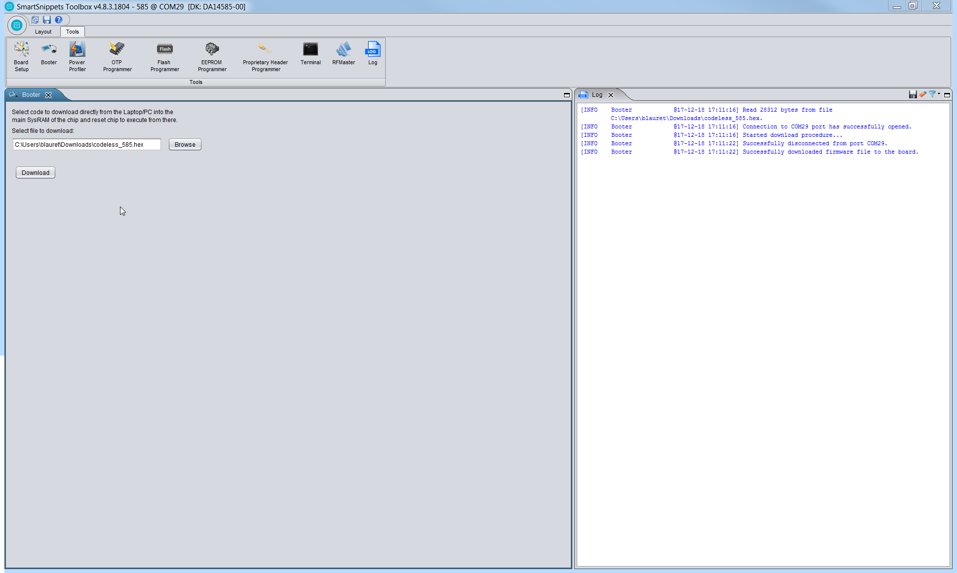This screenshot has height=573, width=957.
Task: Close the Booter tab
Action: [48, 95]
